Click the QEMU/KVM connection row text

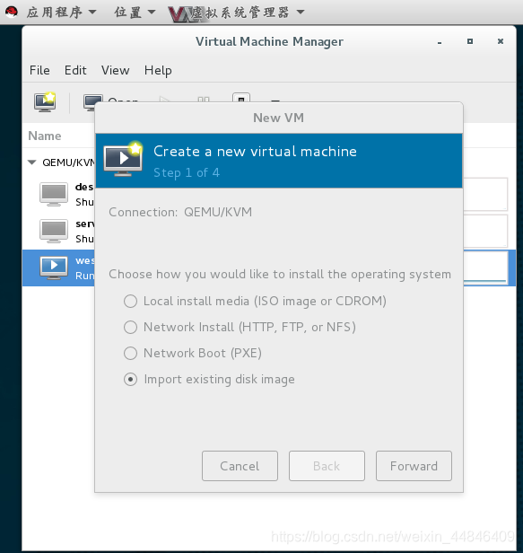69,162
